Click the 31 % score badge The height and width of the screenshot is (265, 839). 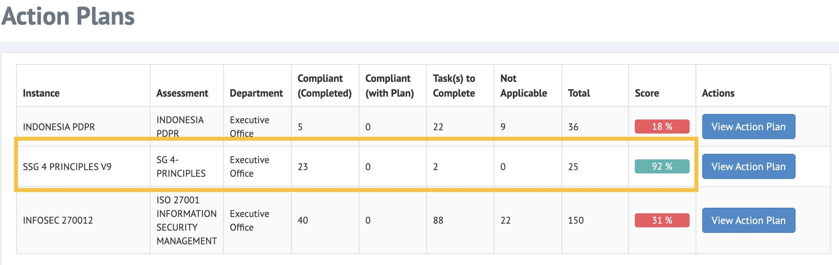tap(662, 220)
